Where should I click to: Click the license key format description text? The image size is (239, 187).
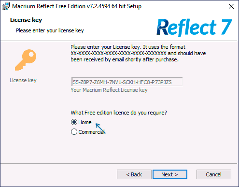(x=138, y=53)
